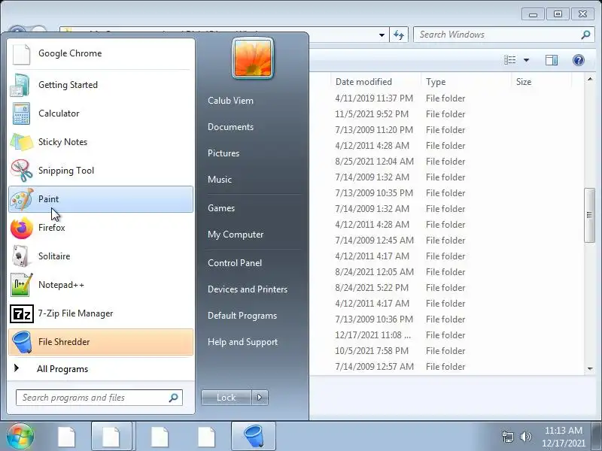Open the view options dropdown arrow
The height and width of the screenshot is (451, 602).
point(526,60)
